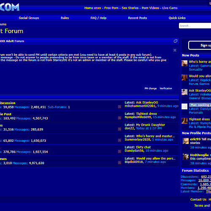Click the '9 minutes ago' timestamp
This screenshot has height=211, width=211.
point(168,106)
